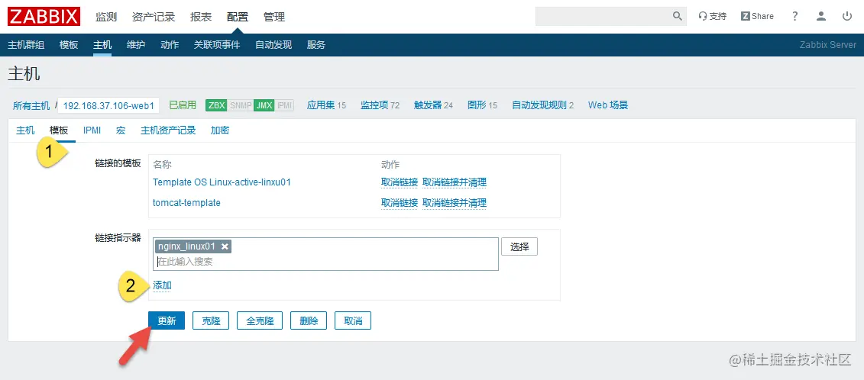The height and width of the screenshot is (380, 864).
Task: Click the 192.168.37.106-web1 host breadcrumb
Action: point(108,105)
